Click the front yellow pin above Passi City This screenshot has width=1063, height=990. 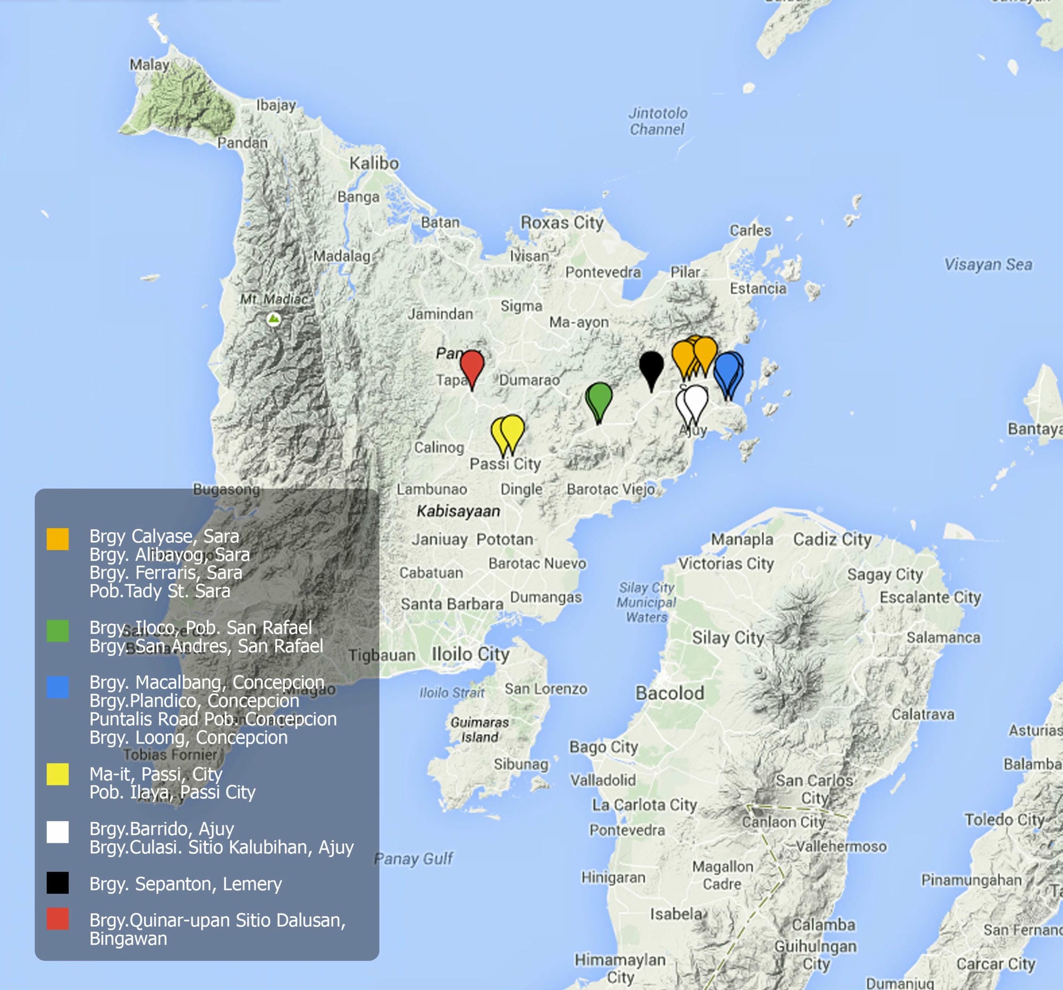tap(513, 429)
